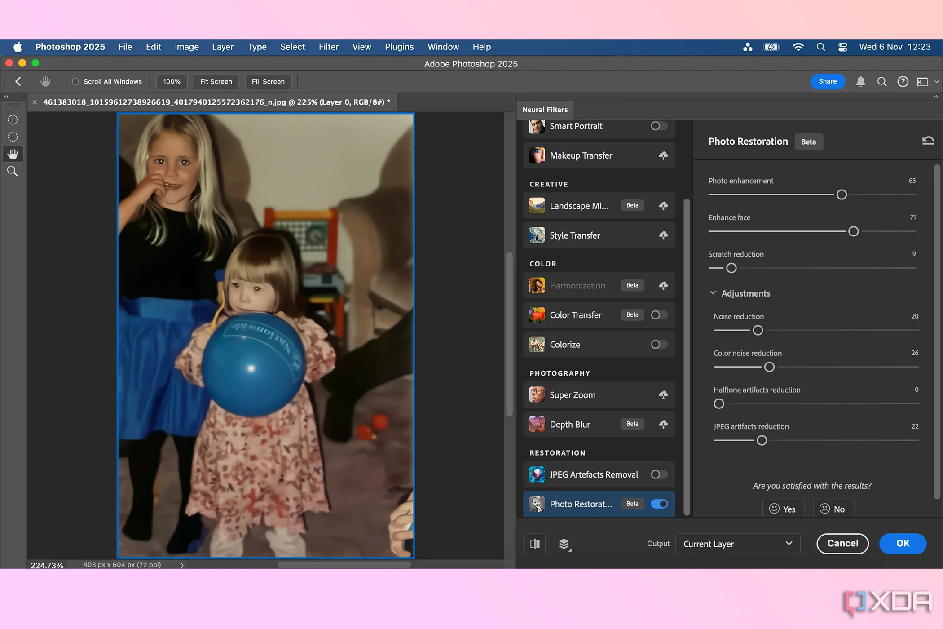Open the Apple menu

[18, 47]
